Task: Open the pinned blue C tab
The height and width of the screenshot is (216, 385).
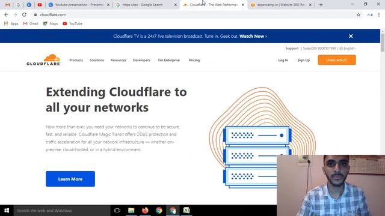Action: coord(29,5)
